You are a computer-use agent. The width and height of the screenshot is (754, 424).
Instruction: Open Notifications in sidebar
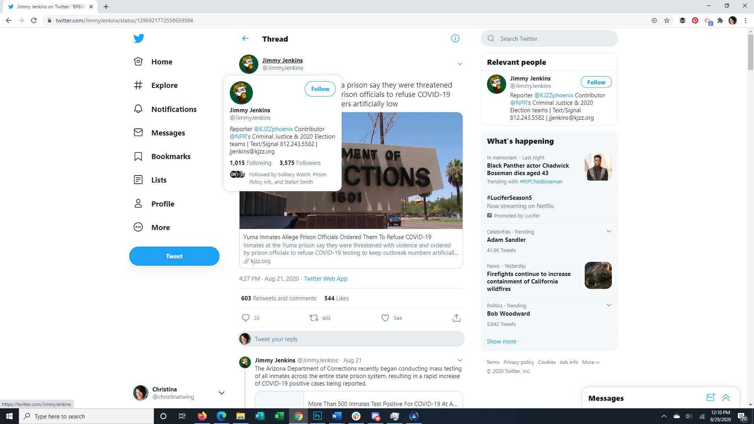click(x=174, y=109)
